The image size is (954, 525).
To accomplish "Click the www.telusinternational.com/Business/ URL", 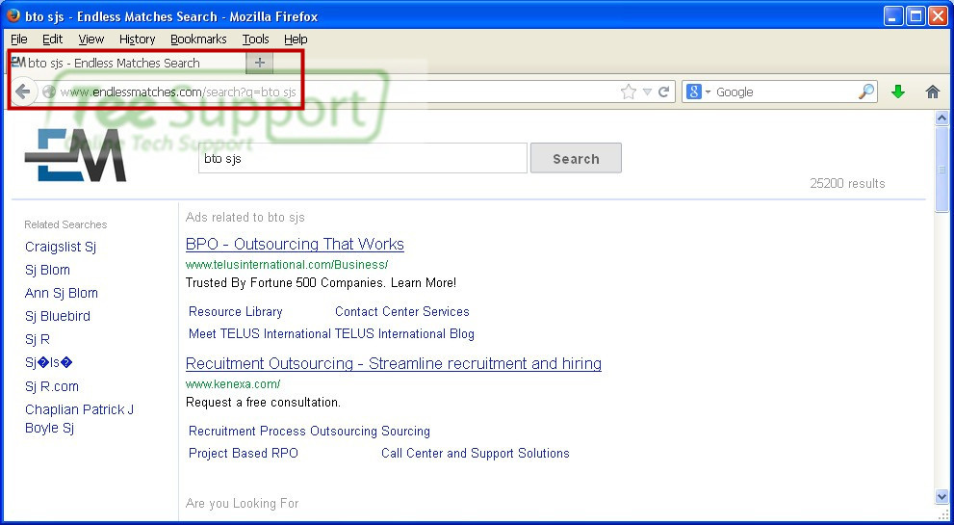I will point(287,265).
